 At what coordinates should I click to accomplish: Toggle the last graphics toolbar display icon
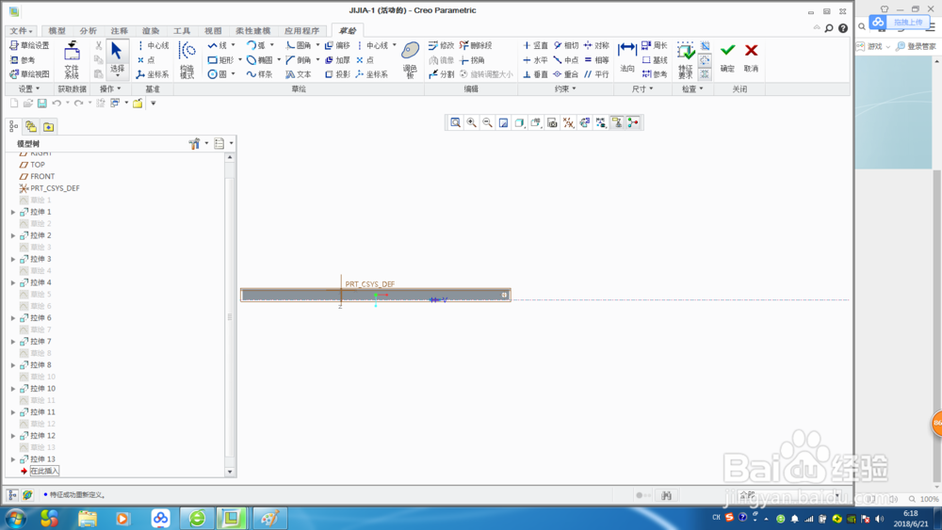click(x=633, y=122)
